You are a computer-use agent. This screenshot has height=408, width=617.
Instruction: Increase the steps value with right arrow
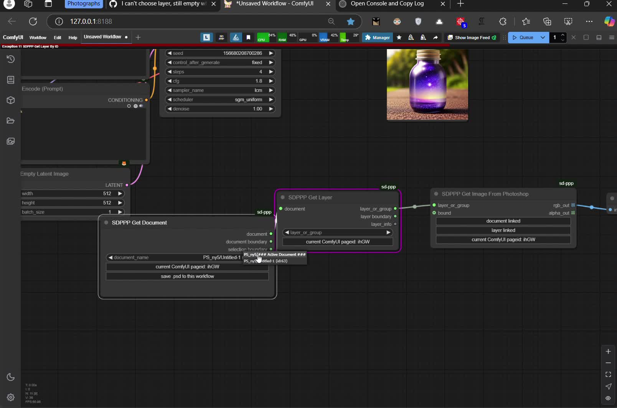[271, 72]
